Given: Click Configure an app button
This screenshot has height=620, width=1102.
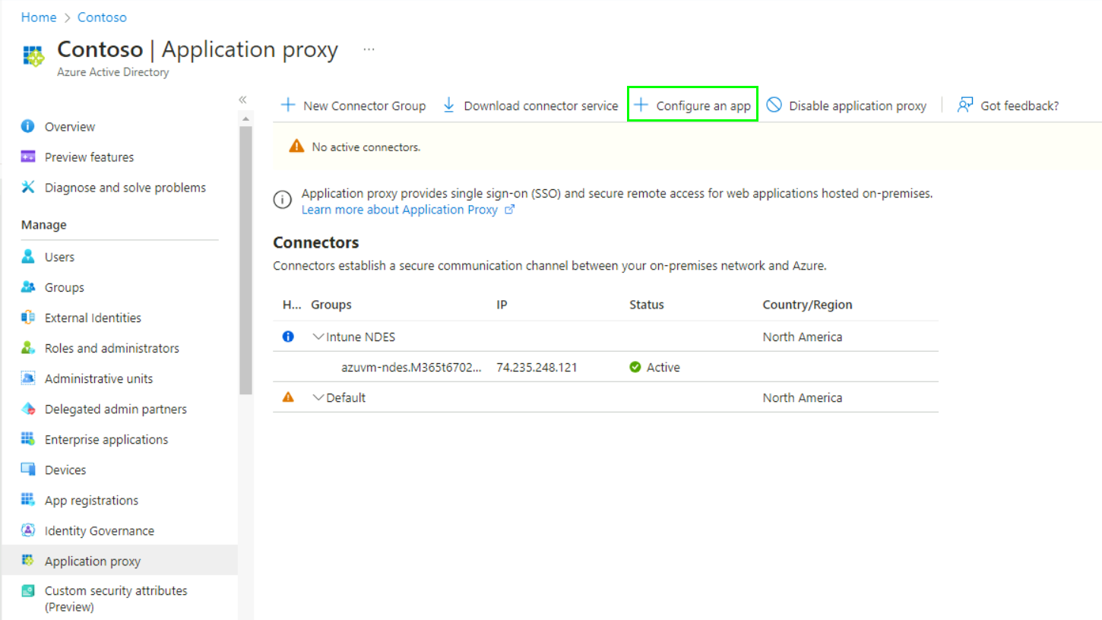Looking at the screenshot, I should click(692, 106).
